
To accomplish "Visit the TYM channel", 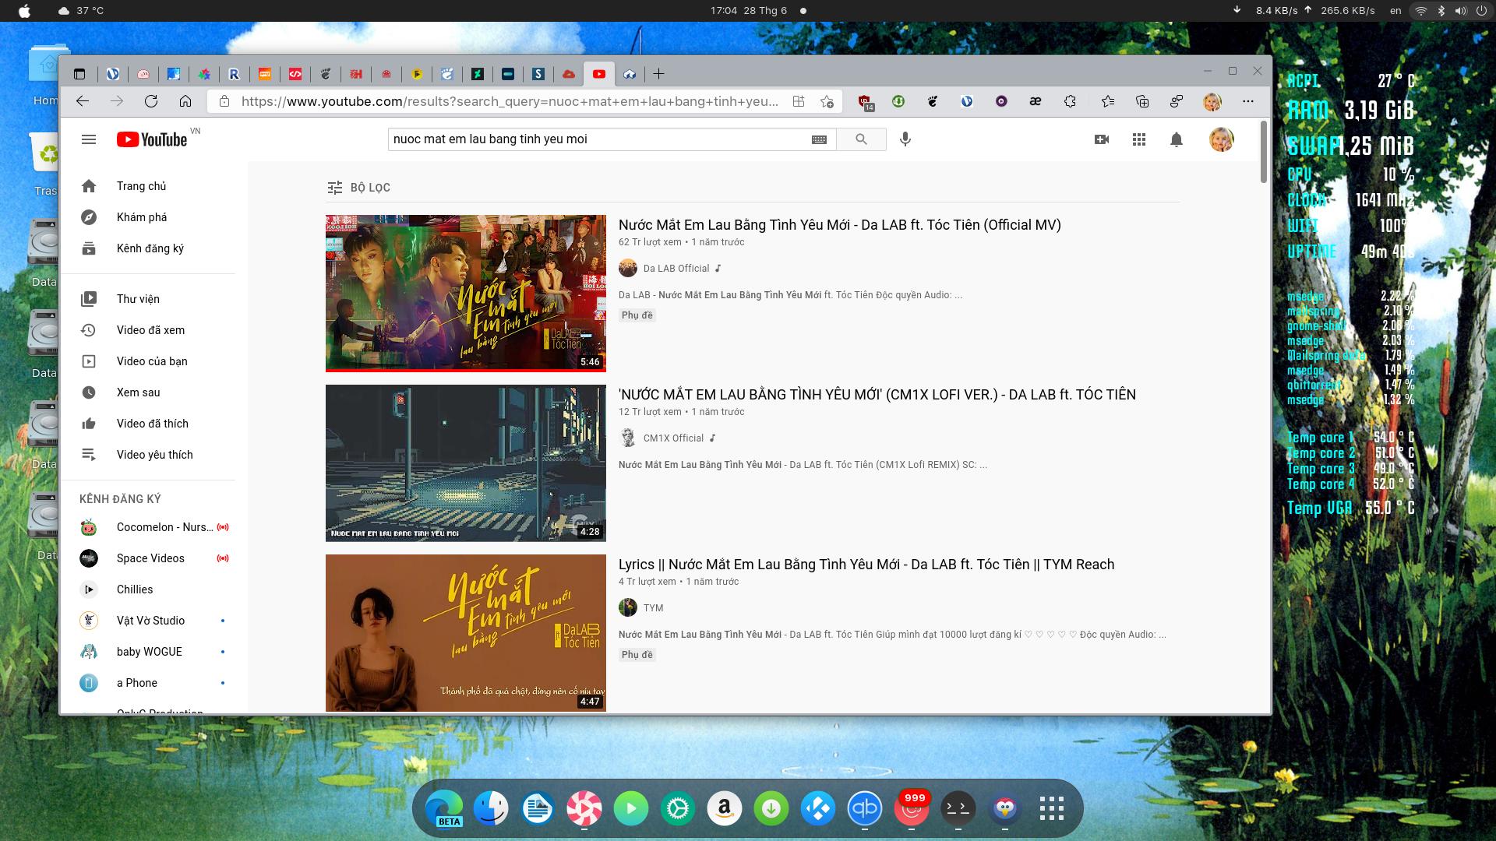I will click(653, 608).
